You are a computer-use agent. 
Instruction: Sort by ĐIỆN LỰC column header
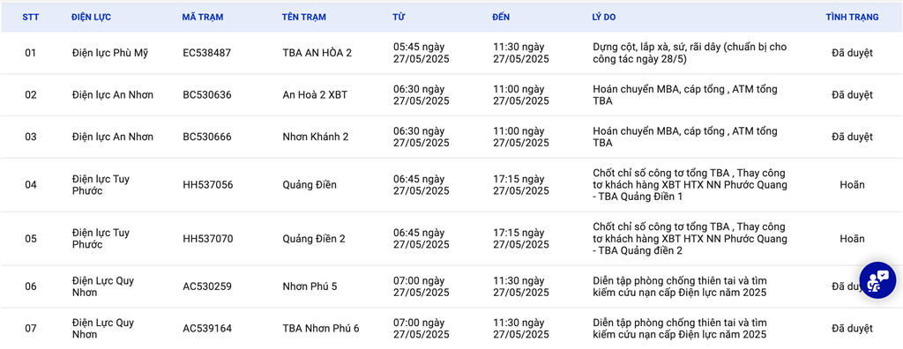(91, 18)
